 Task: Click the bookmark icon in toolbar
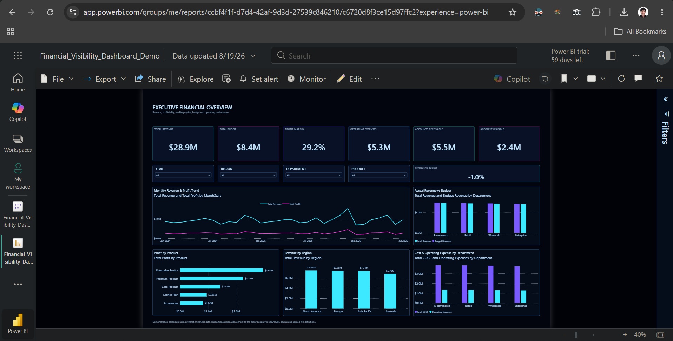[x=564, y=79]
